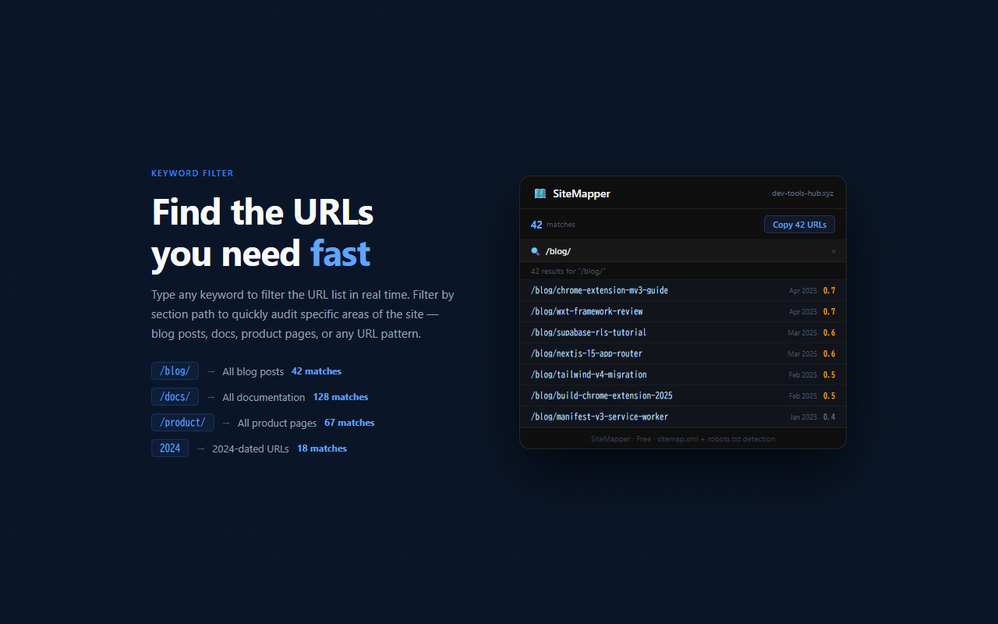
Task: Click the KEYWORD FILTER heading label
Action: coord(193,173)
